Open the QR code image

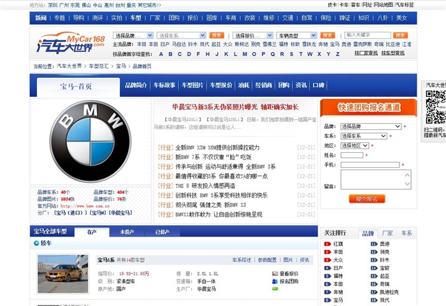(436, 107)
